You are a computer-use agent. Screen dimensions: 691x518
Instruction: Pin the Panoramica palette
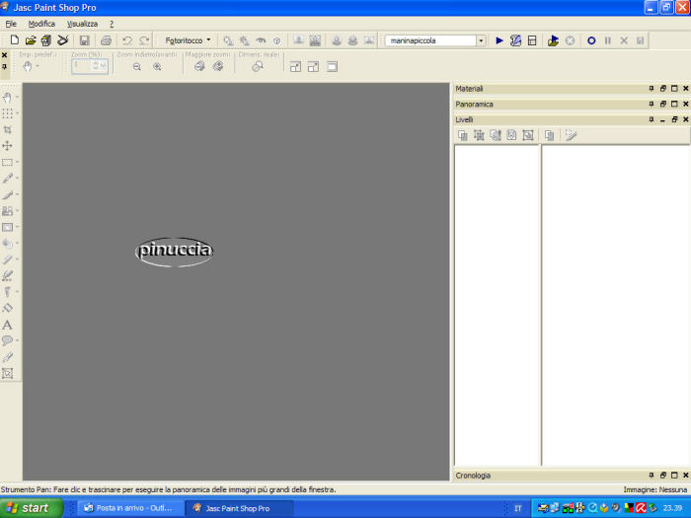click(x=652, y=104)
